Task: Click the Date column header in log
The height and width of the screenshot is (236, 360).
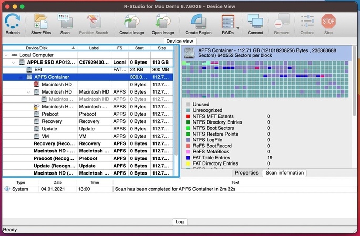Action: tap(57, 182)
